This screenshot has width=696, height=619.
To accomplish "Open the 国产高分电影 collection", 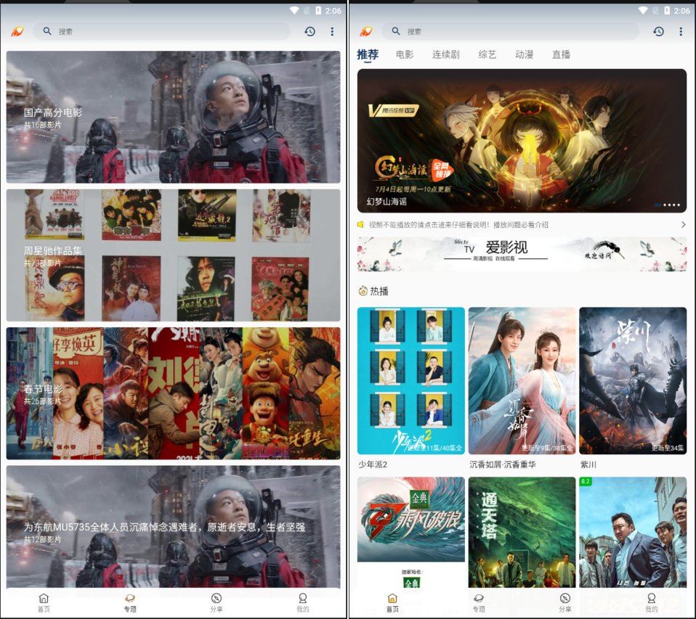I will [173, 117].
